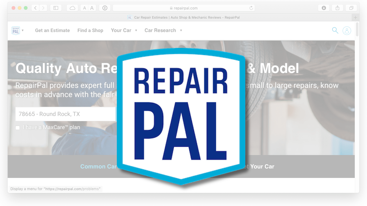Show the Safari downloads list
The height and width of the screenshot is (206, 367).
pos(324,8)
